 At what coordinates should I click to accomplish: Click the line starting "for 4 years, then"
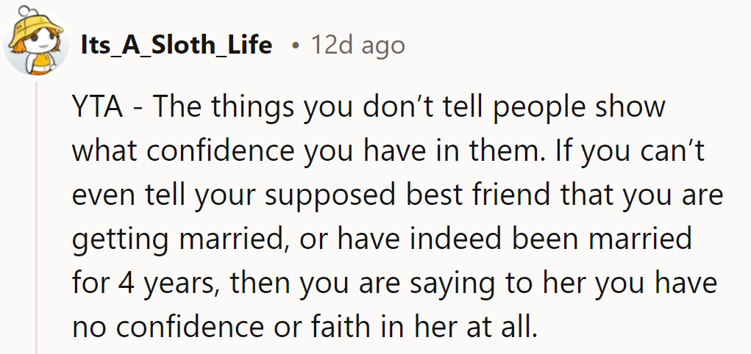394,283
